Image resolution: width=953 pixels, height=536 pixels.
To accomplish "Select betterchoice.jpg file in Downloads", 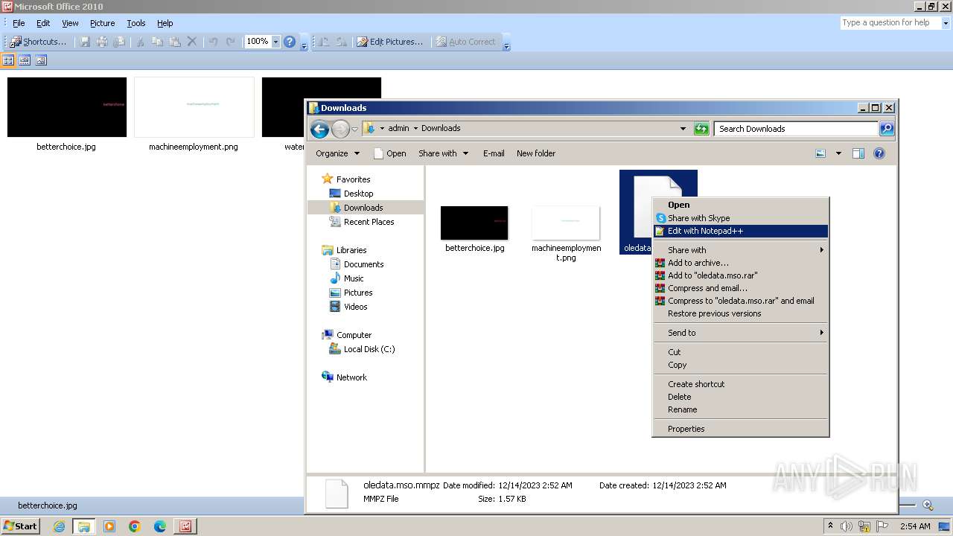I will point(474,229).
